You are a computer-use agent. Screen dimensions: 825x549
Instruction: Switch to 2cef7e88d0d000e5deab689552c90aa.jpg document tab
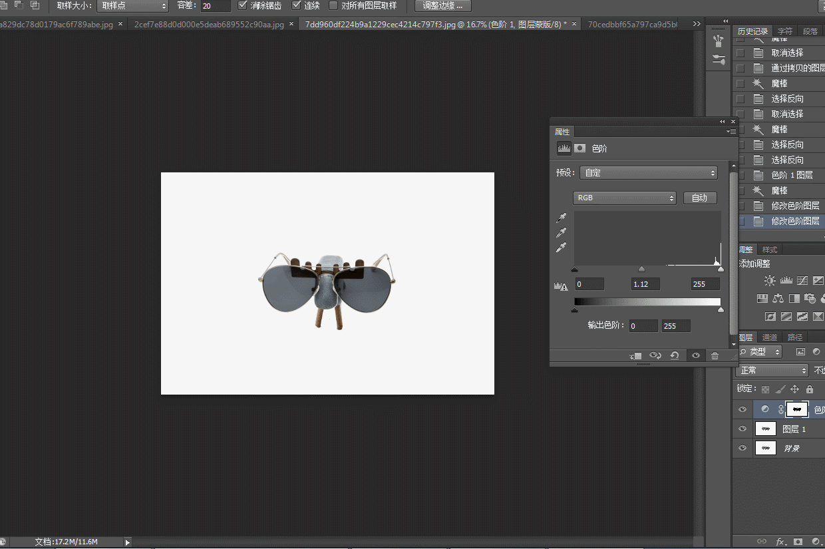[x=209, y=24]
